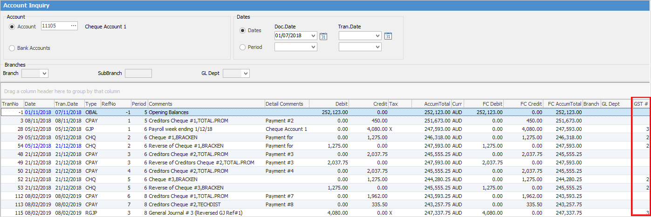The image size is (651, 217).
Task: Select Creditors Cheque #2,TECHDIST row
Action: pos(325,204)
